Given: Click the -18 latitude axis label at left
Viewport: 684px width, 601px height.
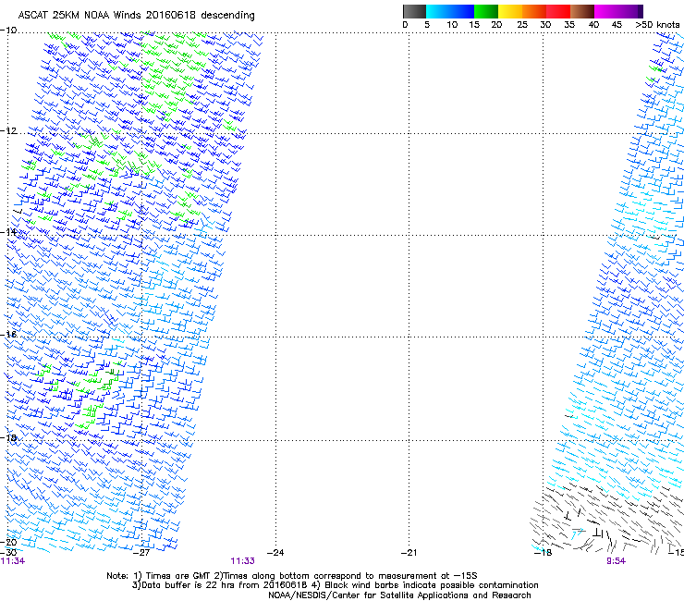Looking at the screenshot, I should [x=8, y=437].
